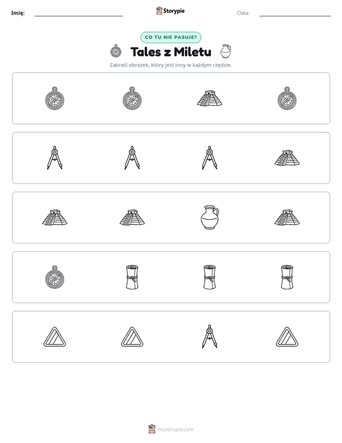Click the last pocket compass in row one
The image size is (342, 443).
[x=287, y=98]
